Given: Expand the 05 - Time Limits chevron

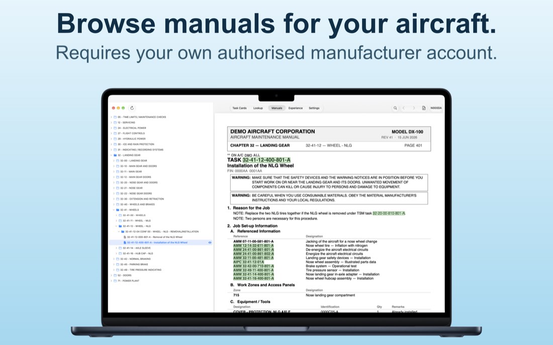Looking at the screenshot, I should click(112, 117).
